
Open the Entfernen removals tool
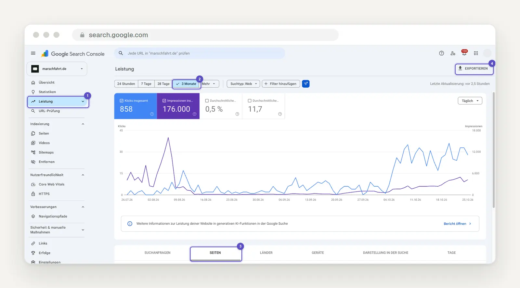(46, 162)
